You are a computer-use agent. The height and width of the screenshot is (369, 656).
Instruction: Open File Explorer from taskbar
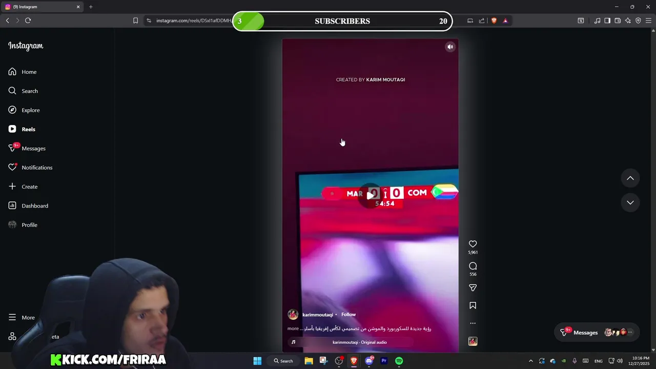point(309,361)
